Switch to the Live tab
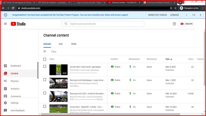The width and height of the screenshot is (206, 116). (x=61, y=44)
